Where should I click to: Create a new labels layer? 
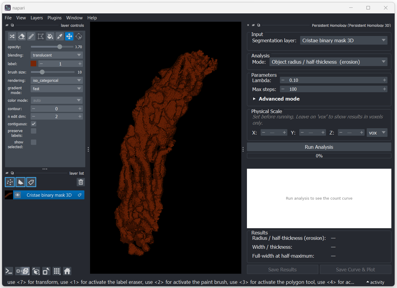31,182
